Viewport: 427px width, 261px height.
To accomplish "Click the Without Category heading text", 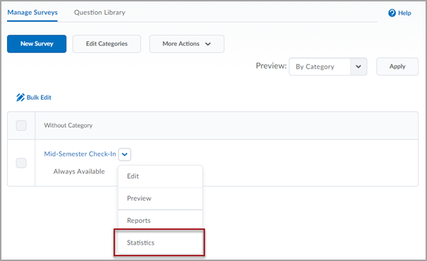I will [69, 125].
